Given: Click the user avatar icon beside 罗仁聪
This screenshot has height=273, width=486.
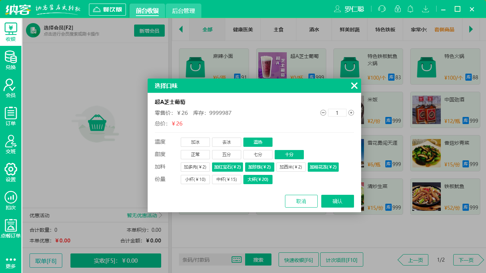Looking at the screenshot, I should [338, 9].
